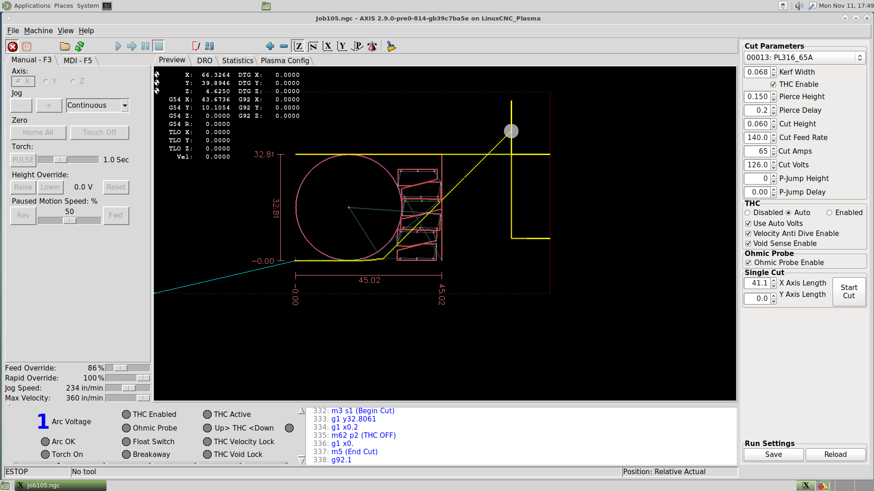Click Save in Run Settings

tap(773, 455)
